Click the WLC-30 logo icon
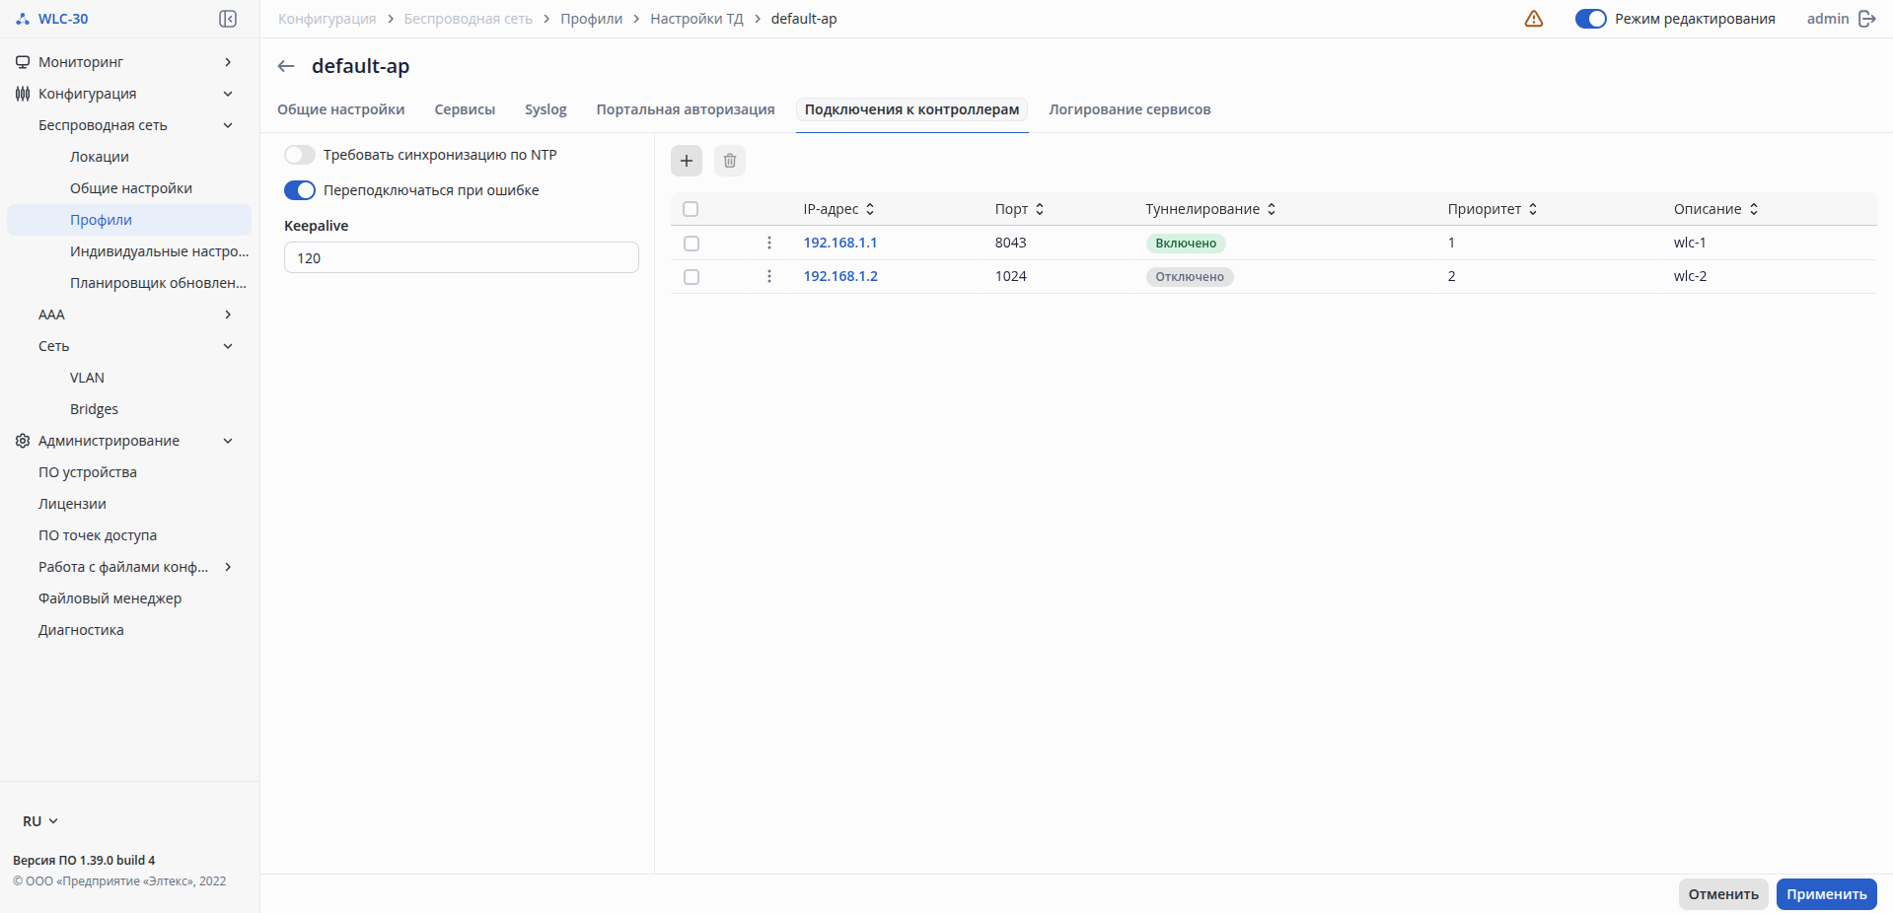 (x=23, y=19)
